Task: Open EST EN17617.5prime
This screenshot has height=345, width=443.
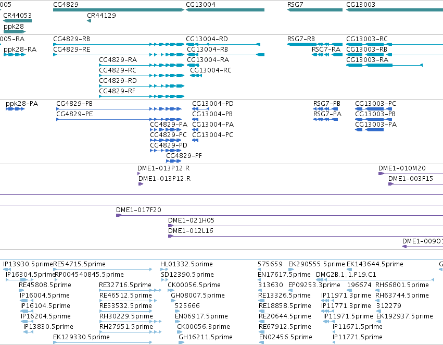Action: click(x=284, y=275)
